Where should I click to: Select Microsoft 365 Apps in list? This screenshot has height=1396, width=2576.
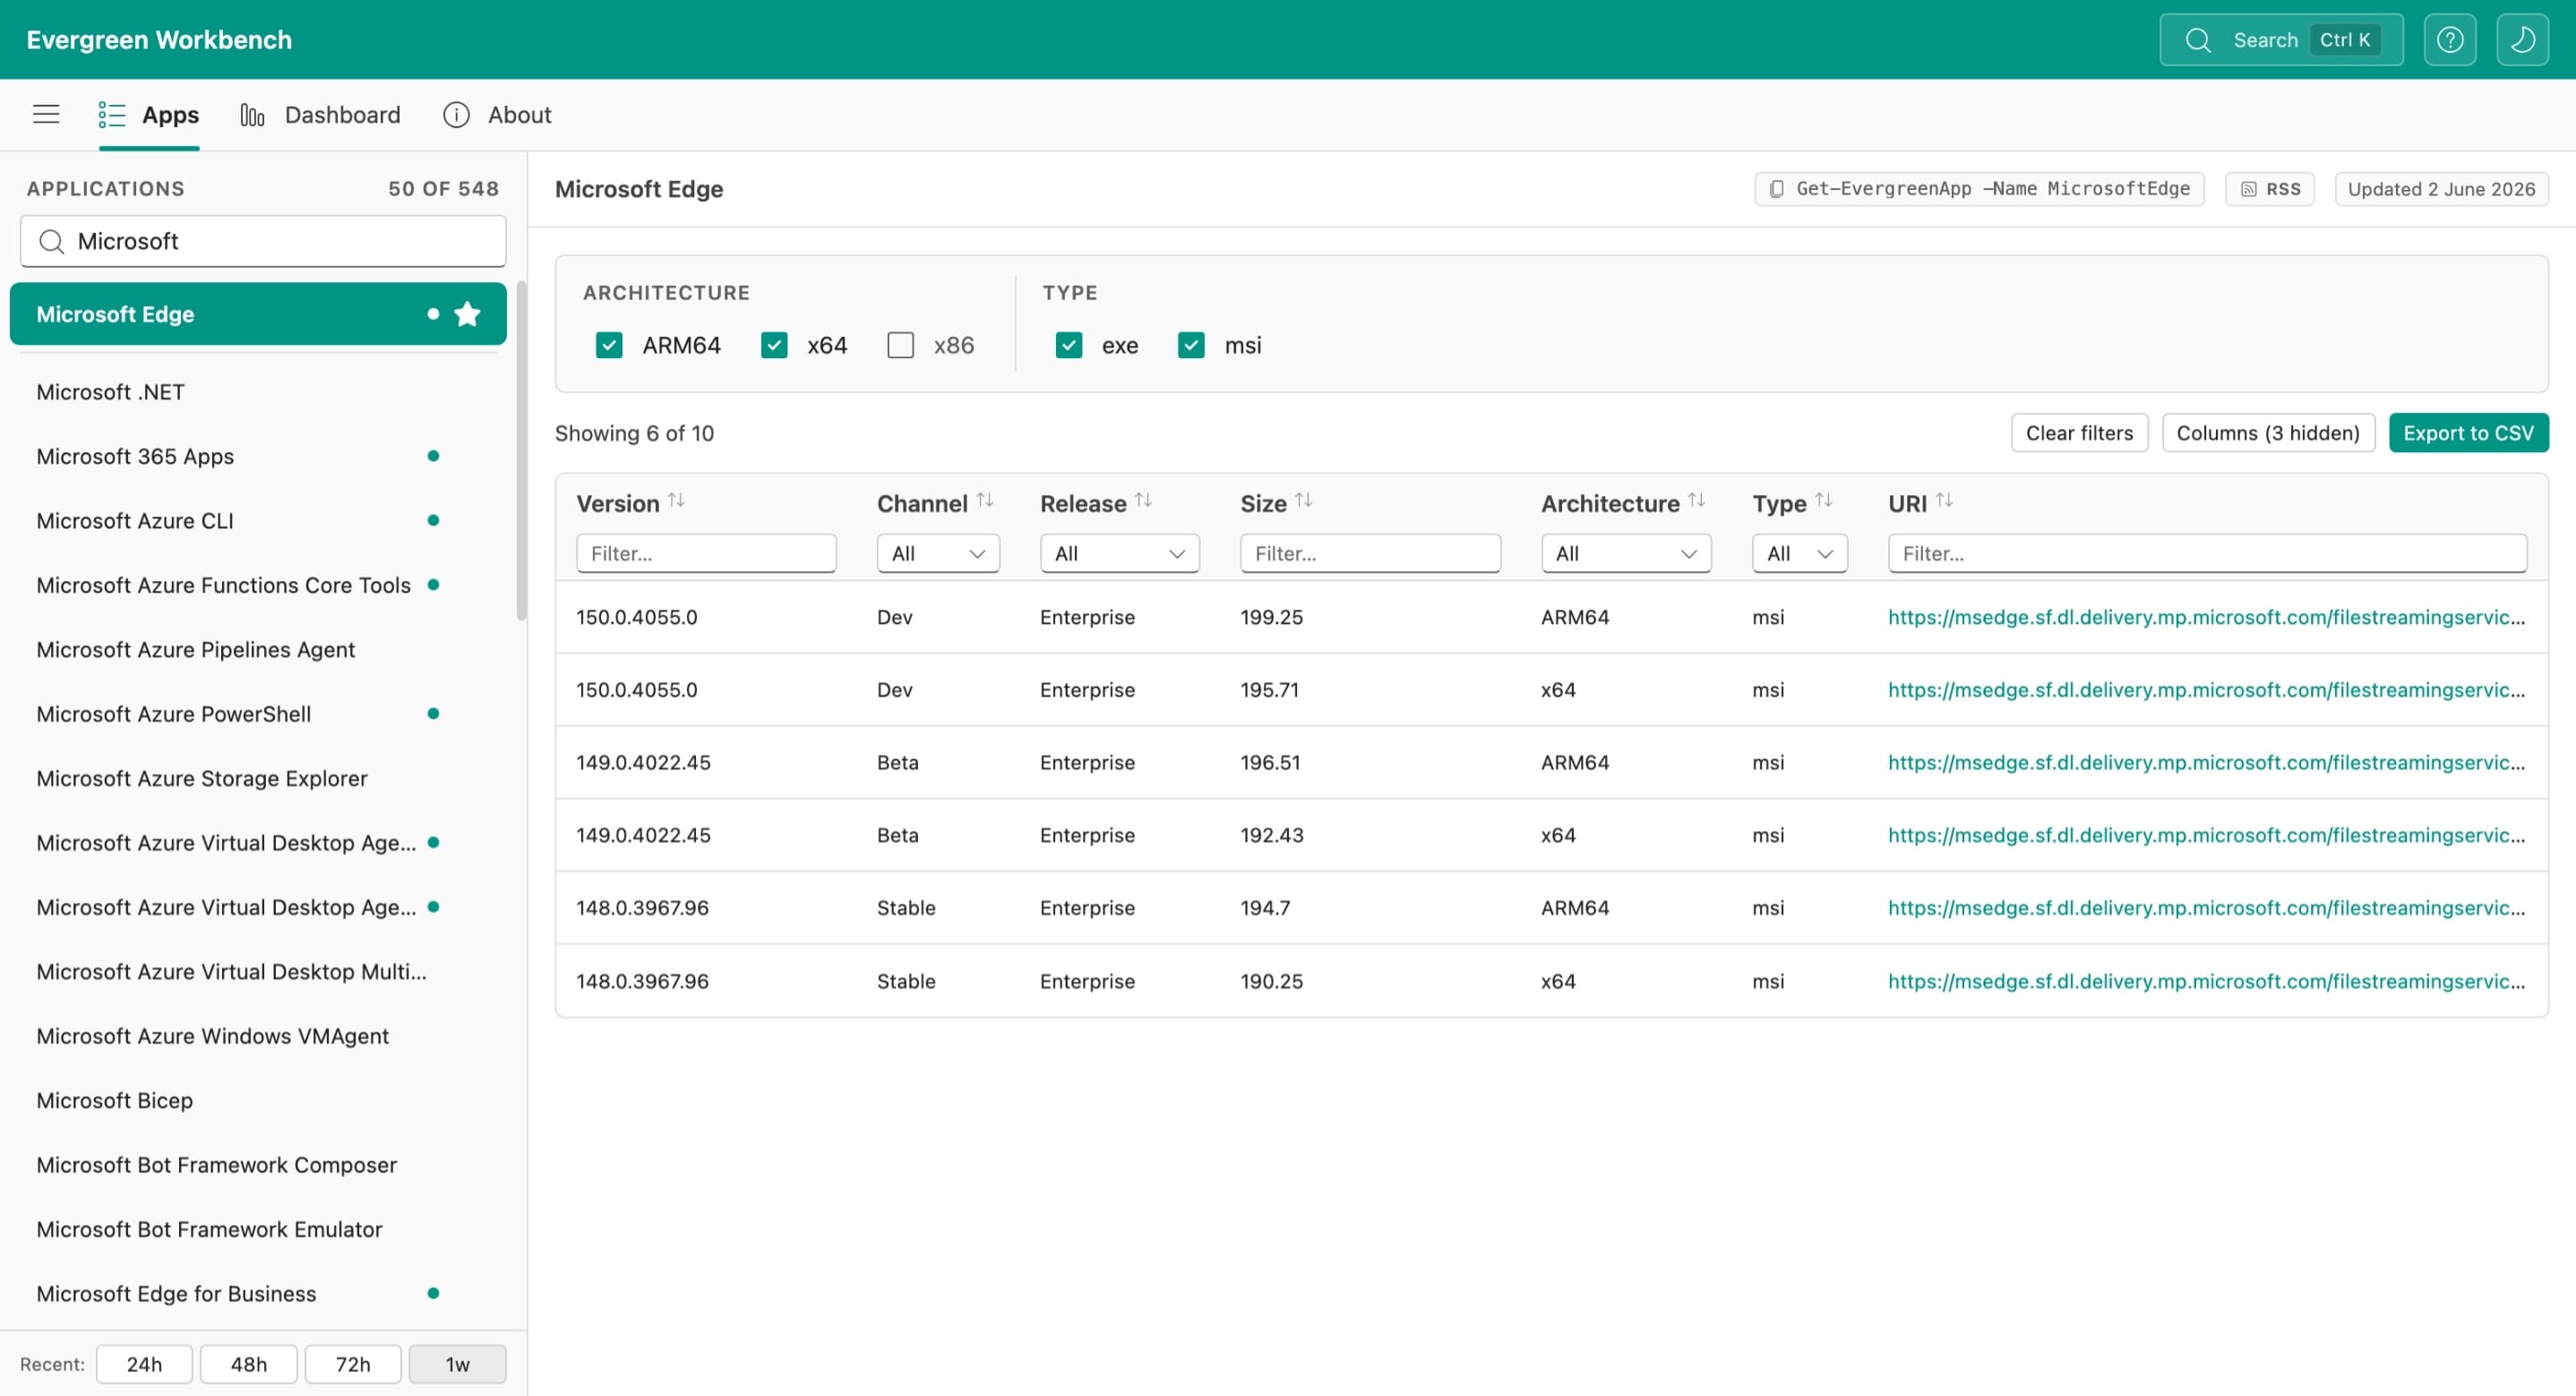click(x=258, y=456)
